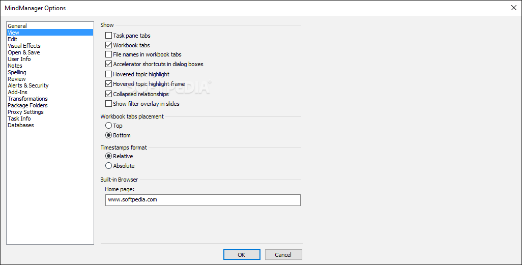Select the Proxy Settings category
The image size is (522, 265).
click(x=25, y=112)
